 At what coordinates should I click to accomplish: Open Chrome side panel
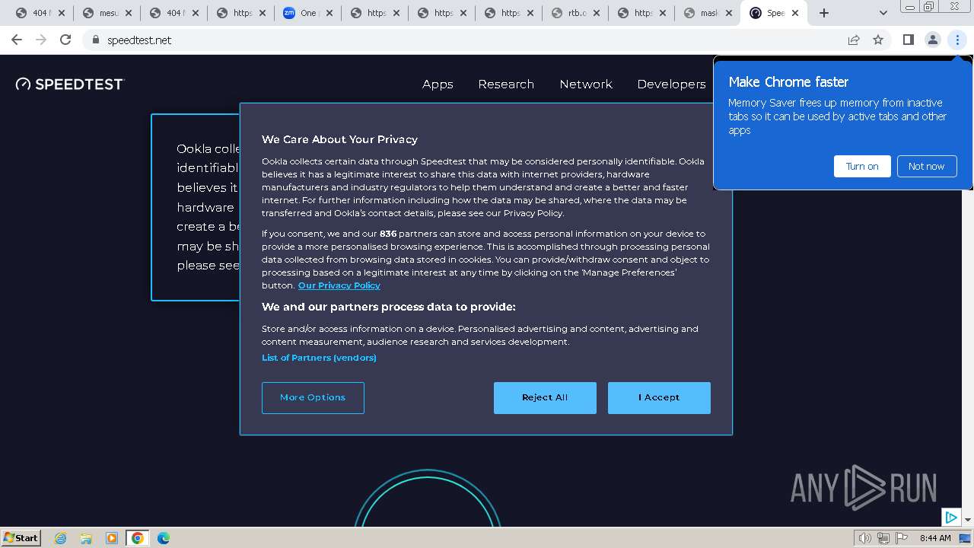coord(908,40)
